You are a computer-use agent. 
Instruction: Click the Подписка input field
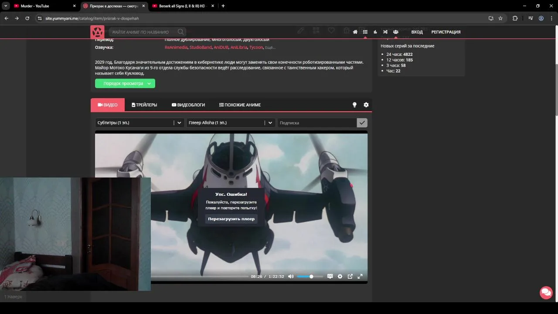317,123
